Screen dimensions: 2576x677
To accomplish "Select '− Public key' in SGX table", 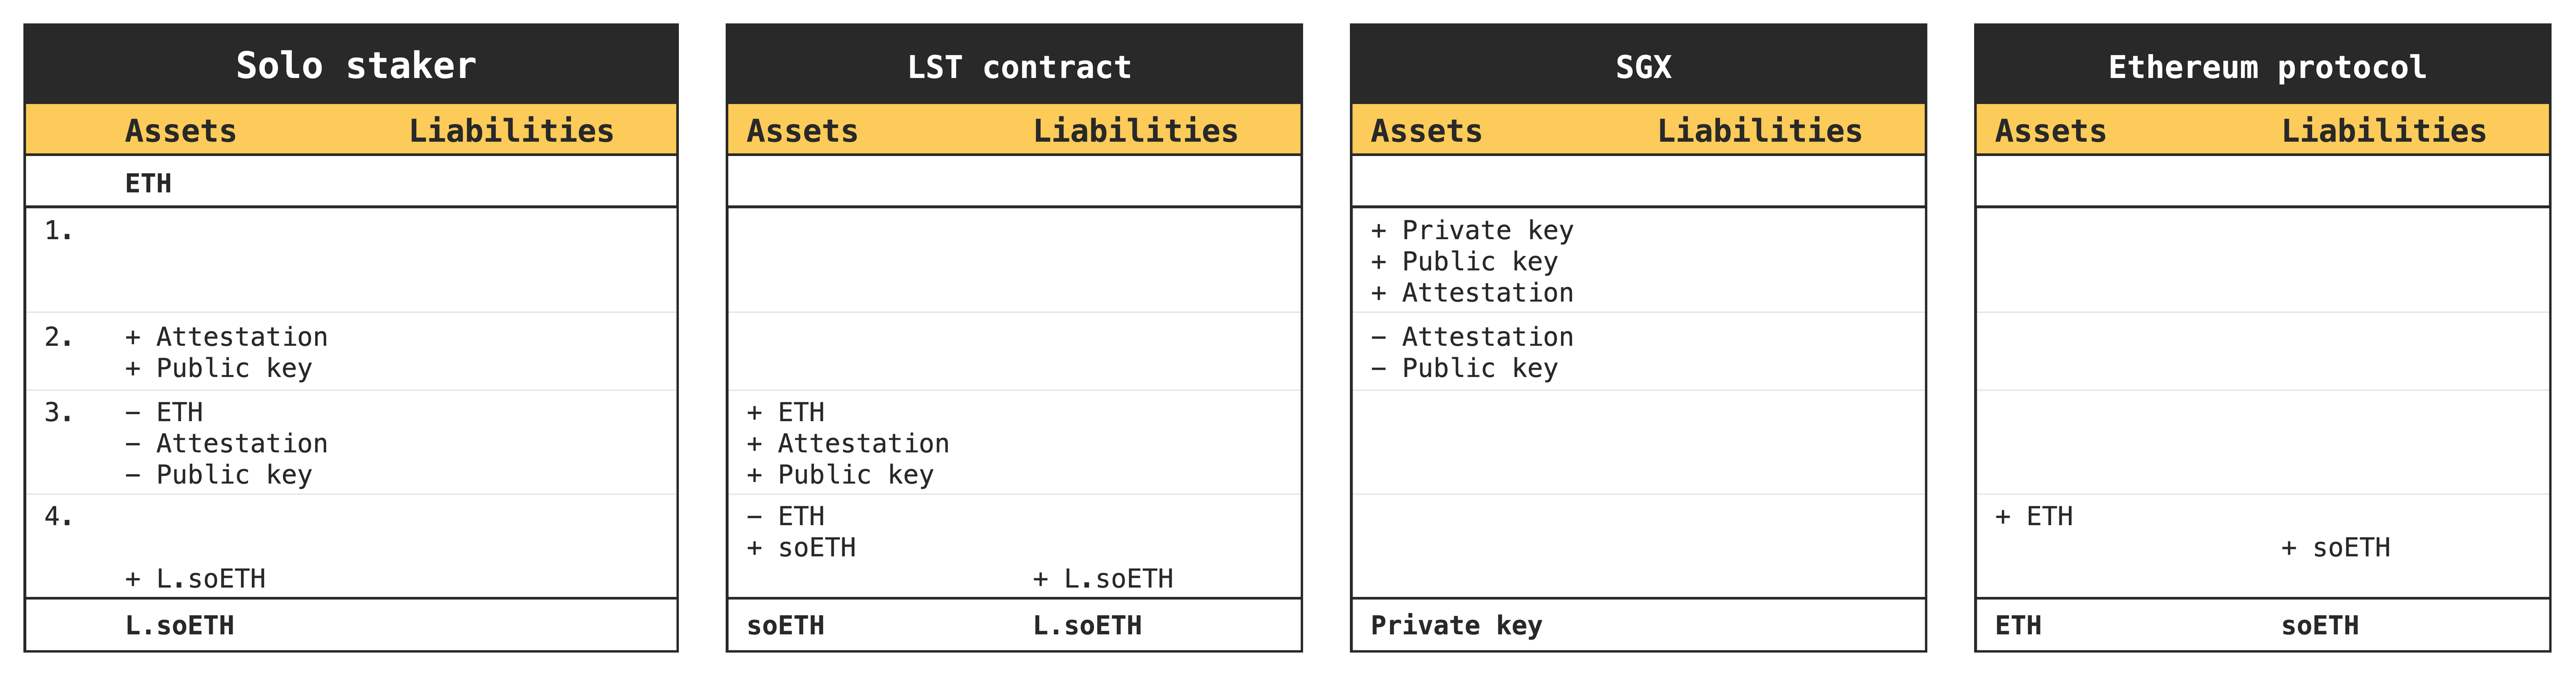I will tap(1464, 368).
